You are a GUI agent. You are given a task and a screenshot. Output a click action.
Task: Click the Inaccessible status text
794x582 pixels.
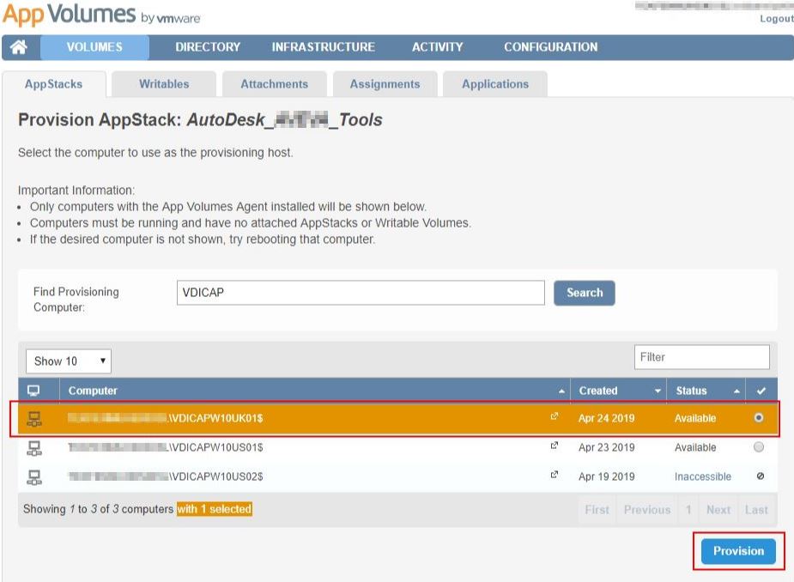click(x=703, y=476)
